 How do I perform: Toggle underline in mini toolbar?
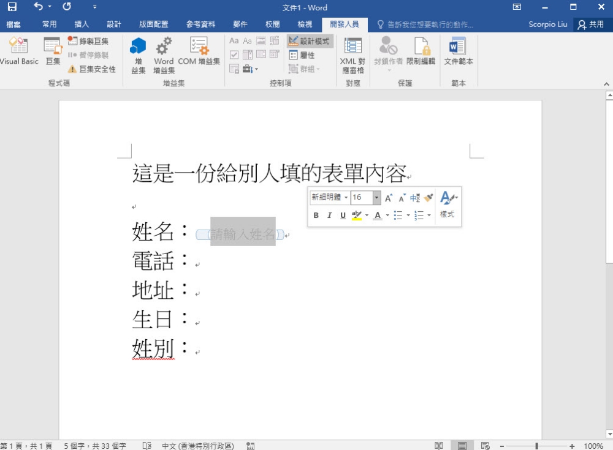[x=343, y=216]
